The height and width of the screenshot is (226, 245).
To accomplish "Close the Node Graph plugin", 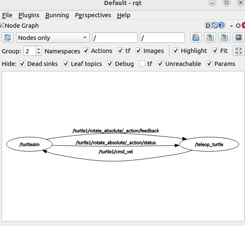I will [x=243, y=26].
